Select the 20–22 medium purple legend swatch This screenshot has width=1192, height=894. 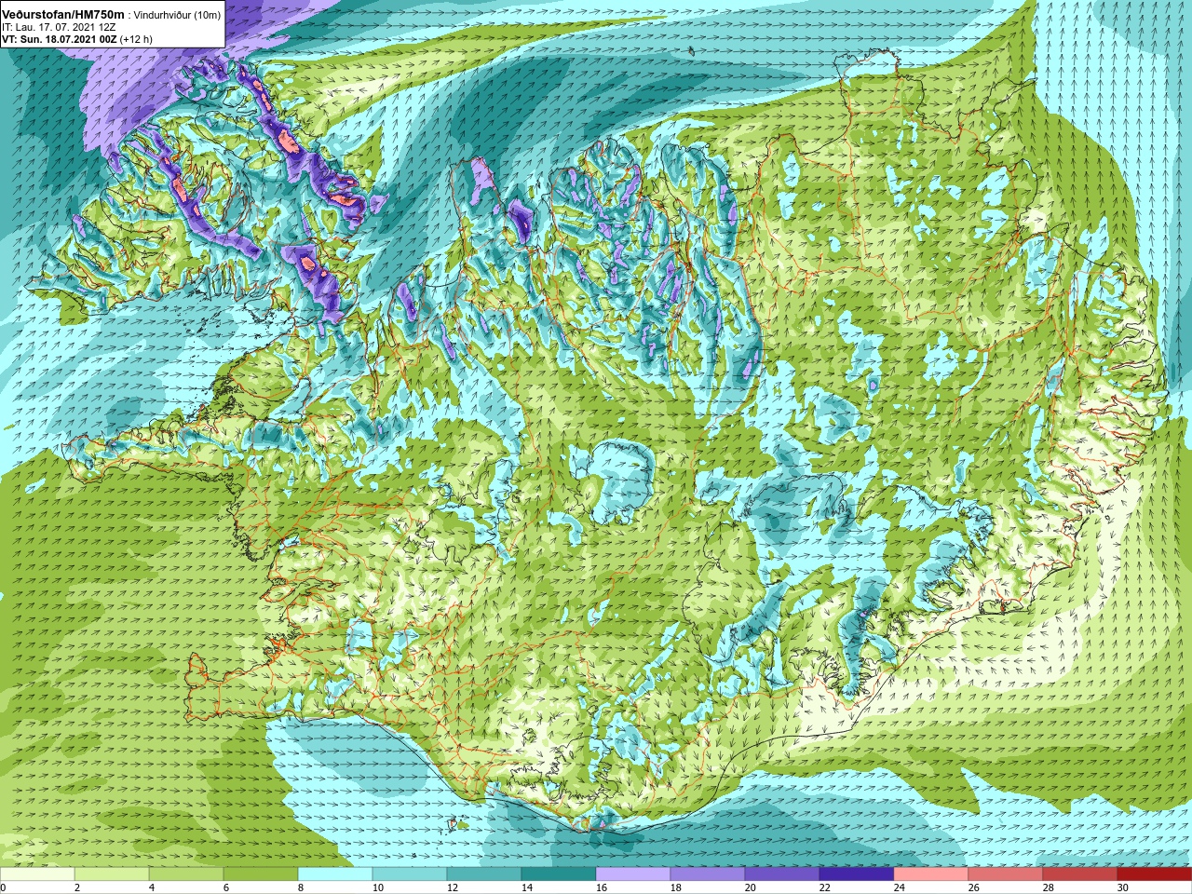pos(782,874)
